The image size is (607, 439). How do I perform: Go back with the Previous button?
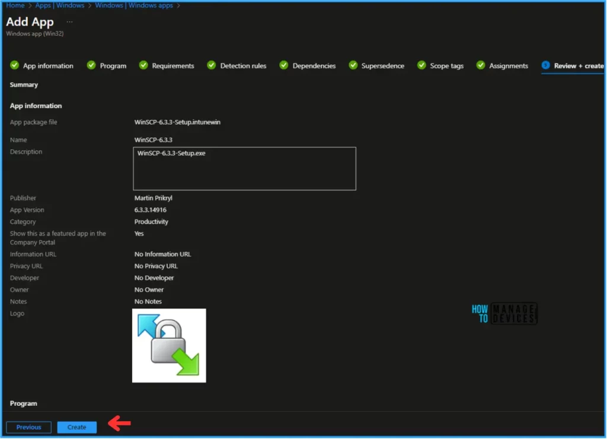coord(28,427)
